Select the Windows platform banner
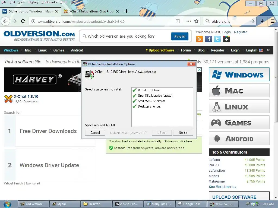 coord(239,74)
